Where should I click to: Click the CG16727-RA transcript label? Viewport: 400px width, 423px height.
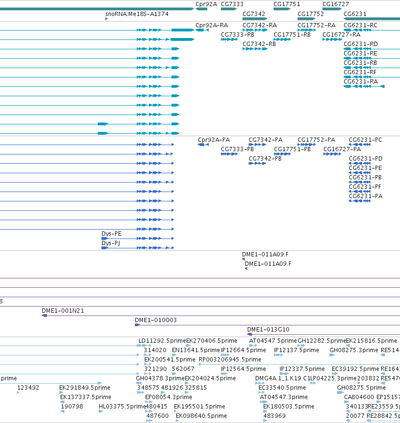[341, 35]
